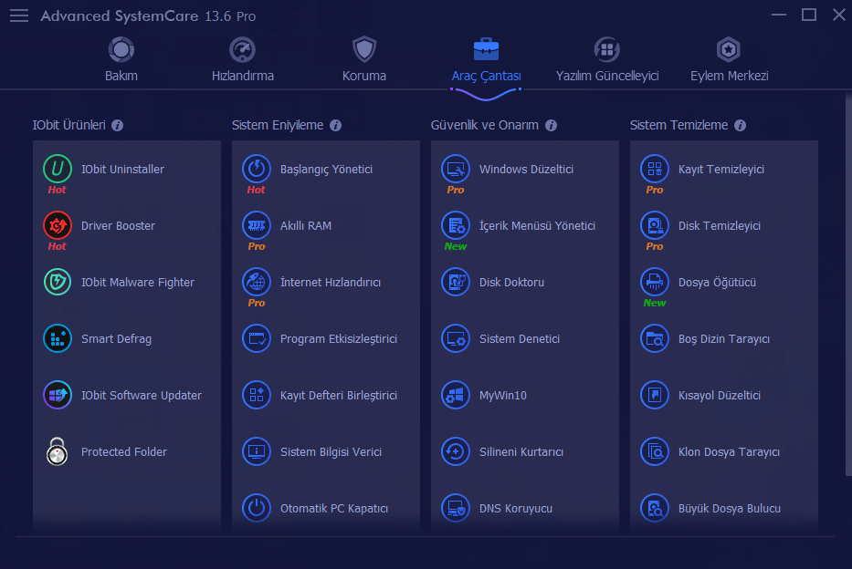Click the Silineni Kurtarıcı label

click(x=521, y=452)
